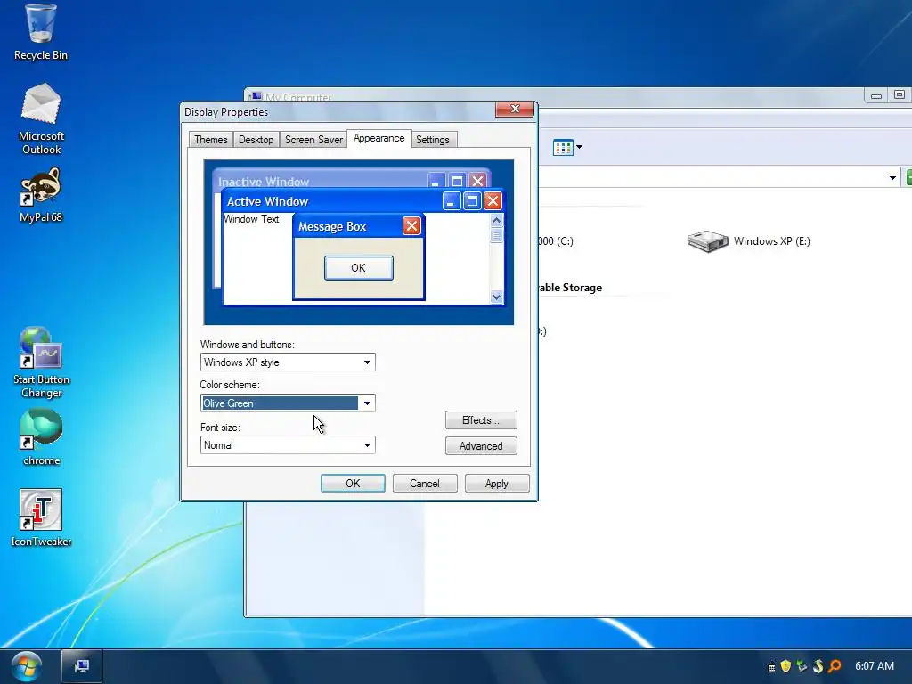Viewport: 912px width, 684px height.
Task: Restore down the My Computer window
Action: [x=900, y=94]
